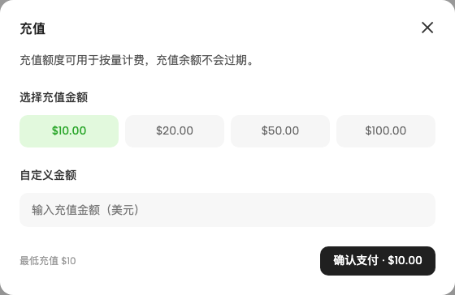Choose the $20.00 recharge option
This screenshot has width=455, height=295.
[x=175, y=130]
